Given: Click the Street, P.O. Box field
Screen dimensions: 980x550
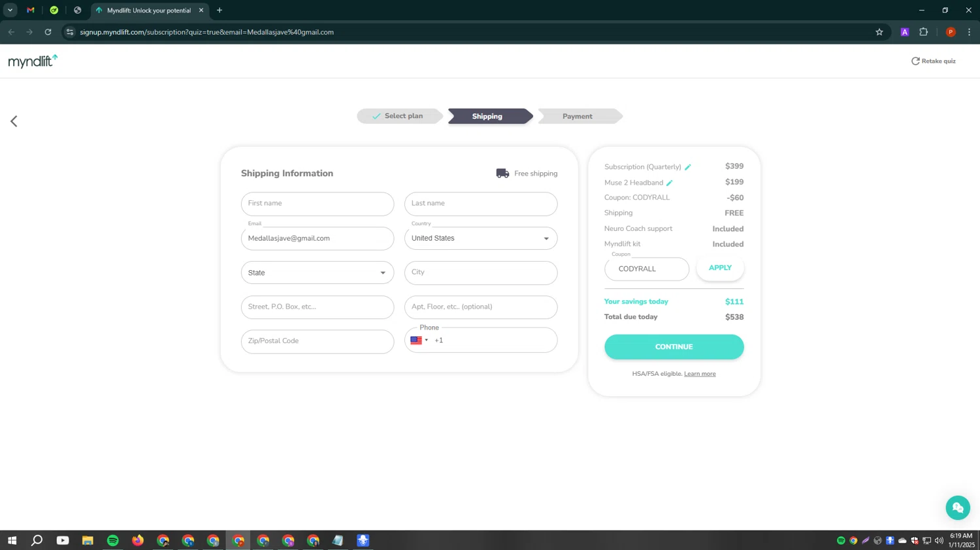Looking at the screenshot, I should (x=318, y=307).
